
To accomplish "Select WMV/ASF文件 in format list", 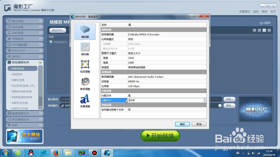I will (x=22, y=91).
